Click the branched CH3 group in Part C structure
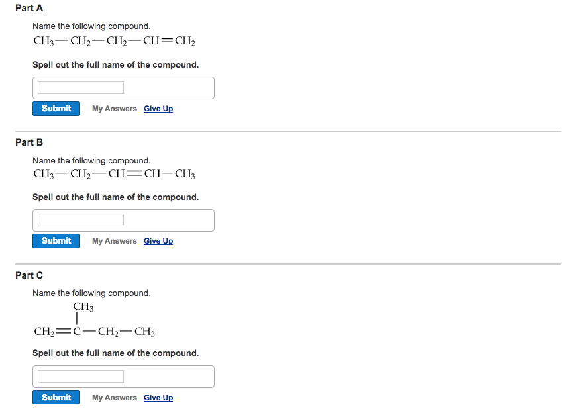The height and width of the screenshot is (419, 569). 83,306
